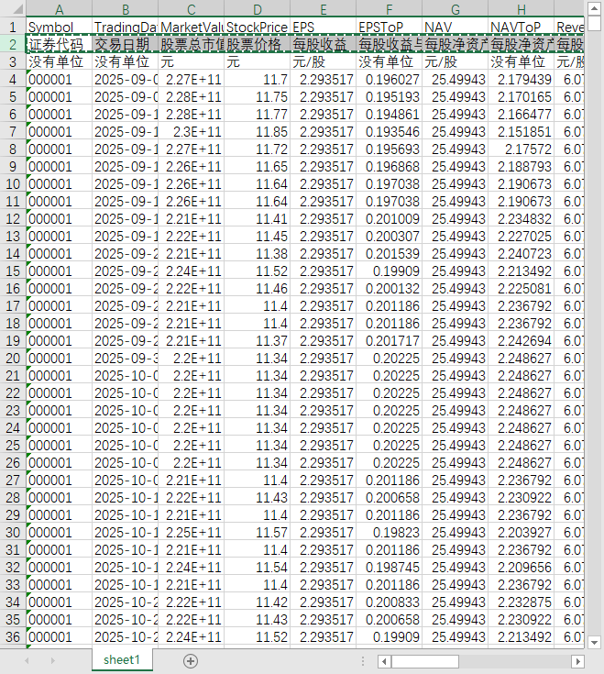Click EPSToP value 0.201717

pyautogui.click(x=390, y=340)
